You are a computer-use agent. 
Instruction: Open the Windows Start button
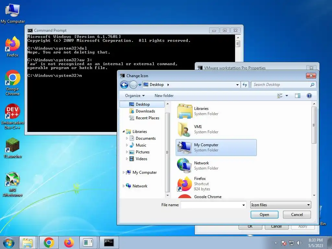point(9,243)
